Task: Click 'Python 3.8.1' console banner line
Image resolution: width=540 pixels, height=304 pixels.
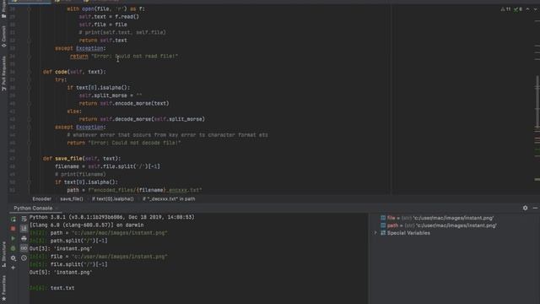Action: 112,217
